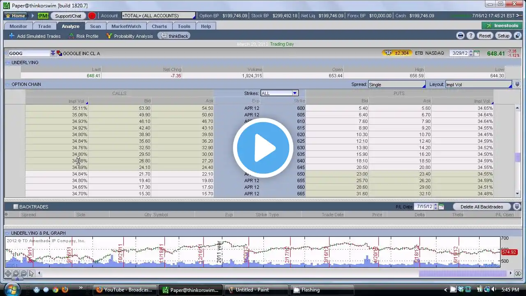Toggle the BACKTRADES checkbox
The image size is (526, 296).
(x=16, y=207)
